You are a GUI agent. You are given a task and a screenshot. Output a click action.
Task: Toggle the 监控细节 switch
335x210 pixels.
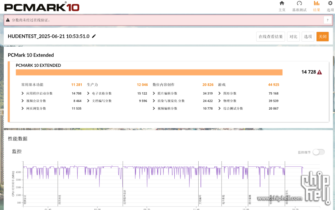tap(319, 152)
